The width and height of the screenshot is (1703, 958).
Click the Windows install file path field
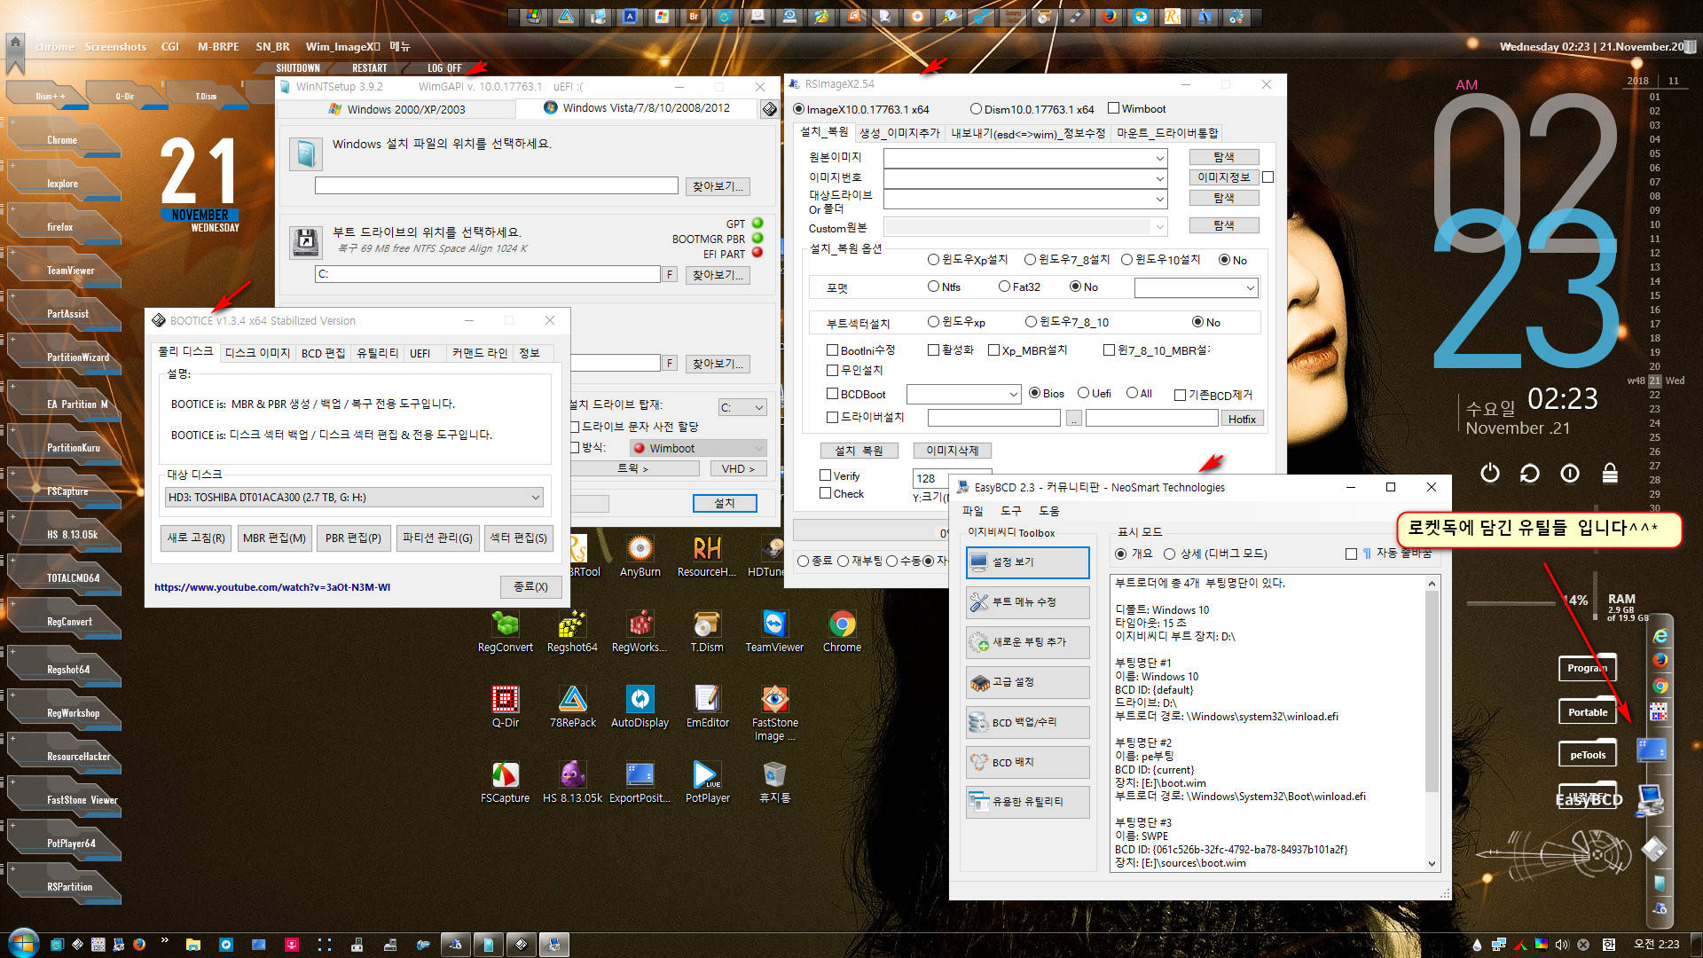(497, 185)
